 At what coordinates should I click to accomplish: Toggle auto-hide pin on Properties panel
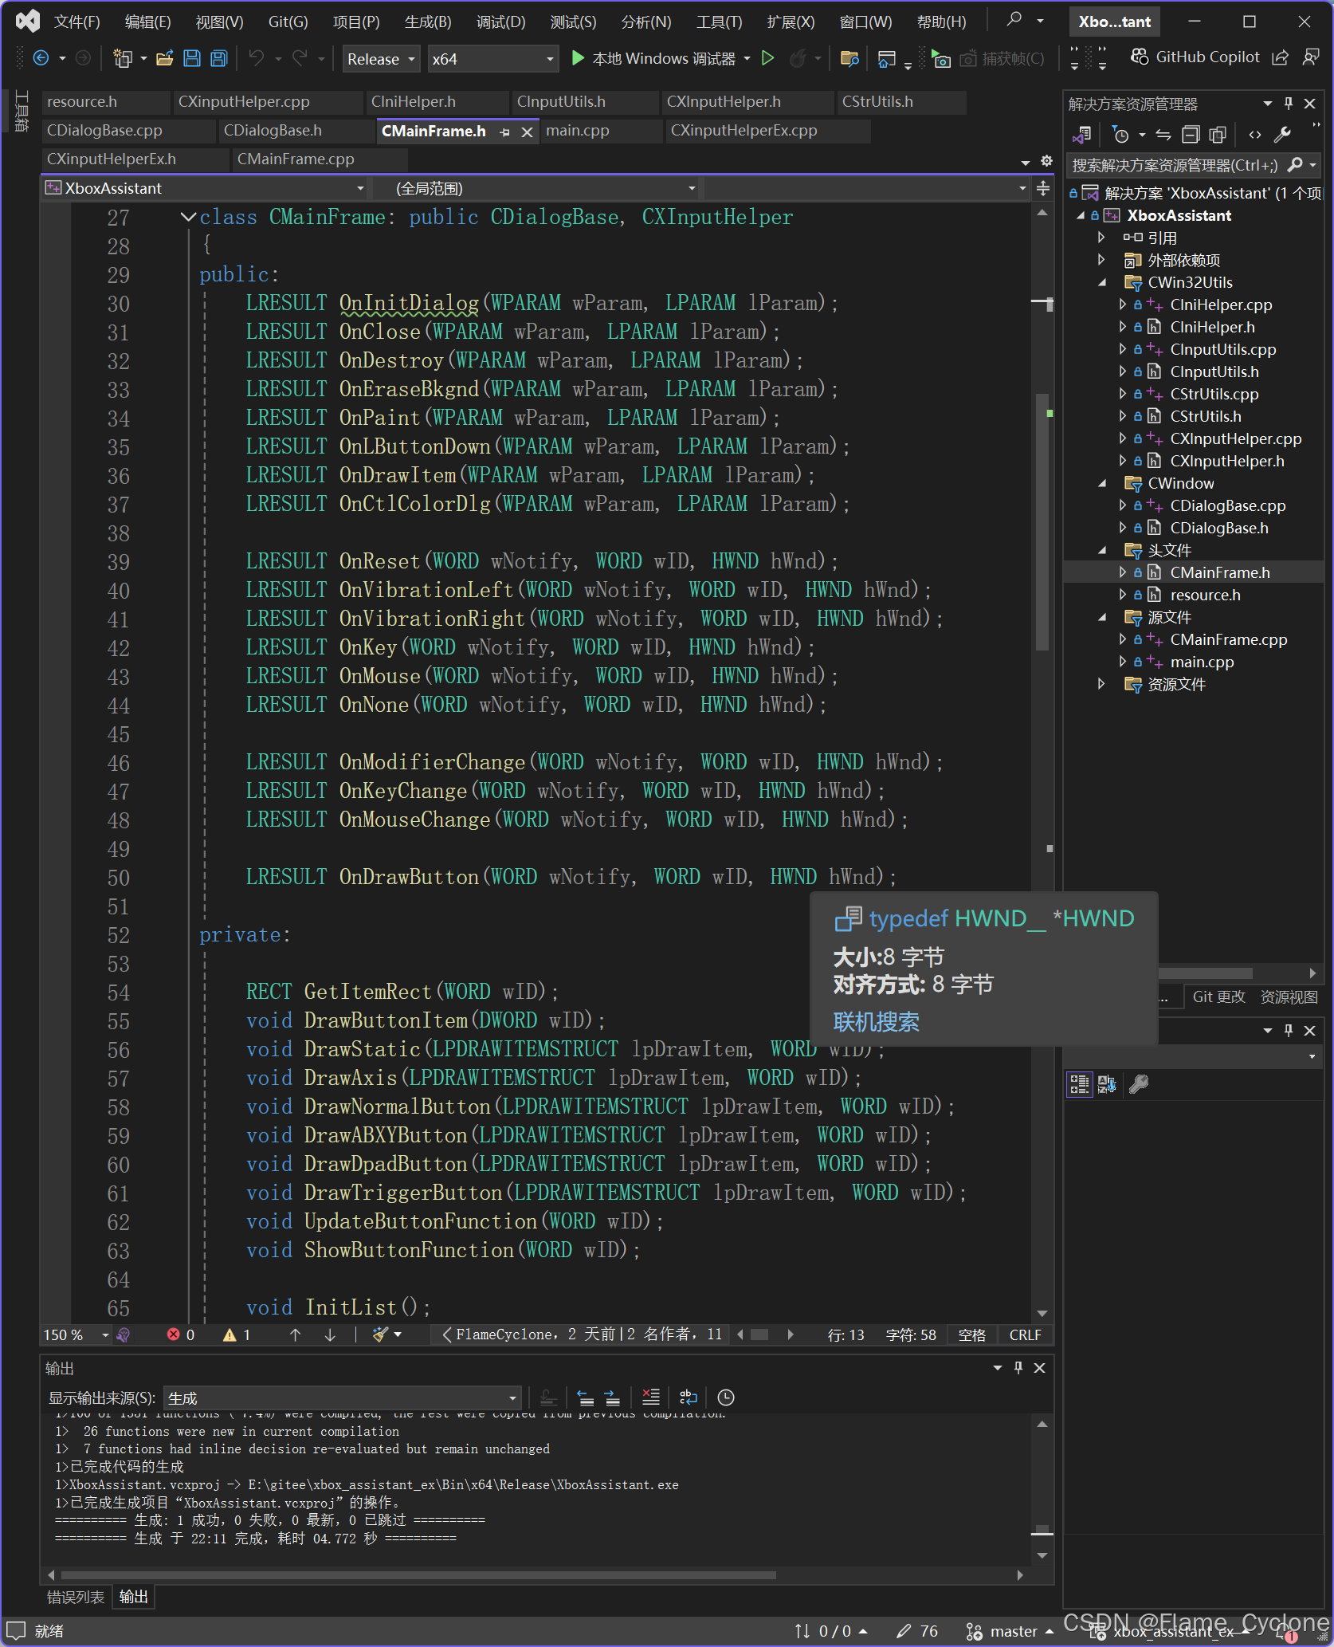1289,1031
